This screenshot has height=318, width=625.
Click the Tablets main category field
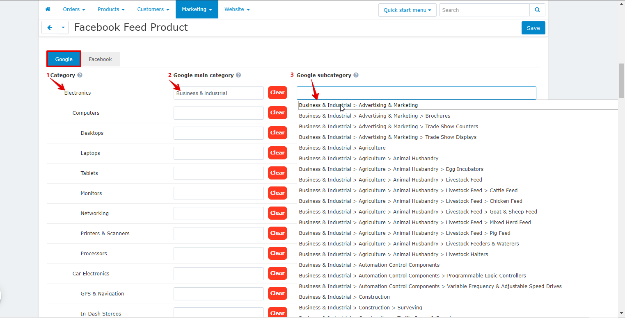[x=219, y=173]
